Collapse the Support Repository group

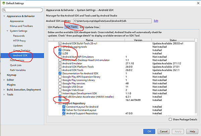[x=56, y=103]
